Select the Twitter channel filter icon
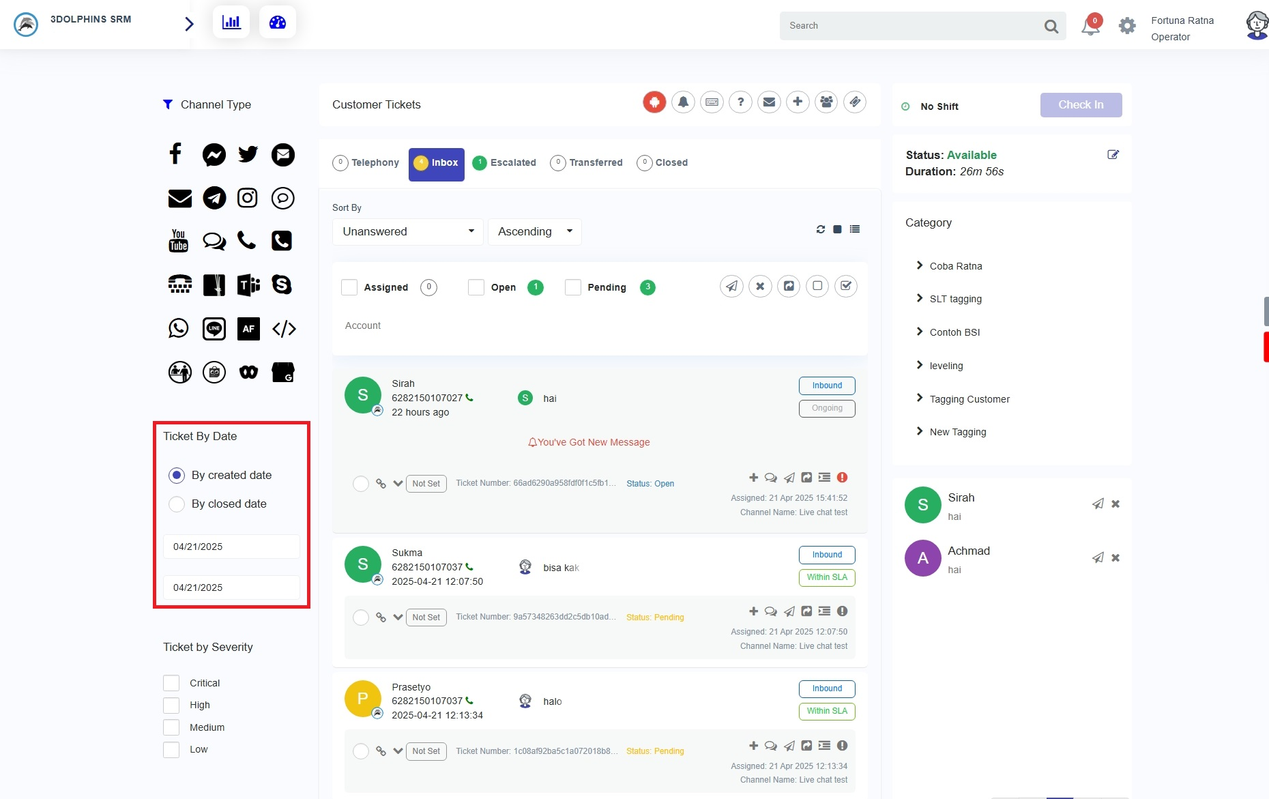1269x799 pixels. [248, 154]
